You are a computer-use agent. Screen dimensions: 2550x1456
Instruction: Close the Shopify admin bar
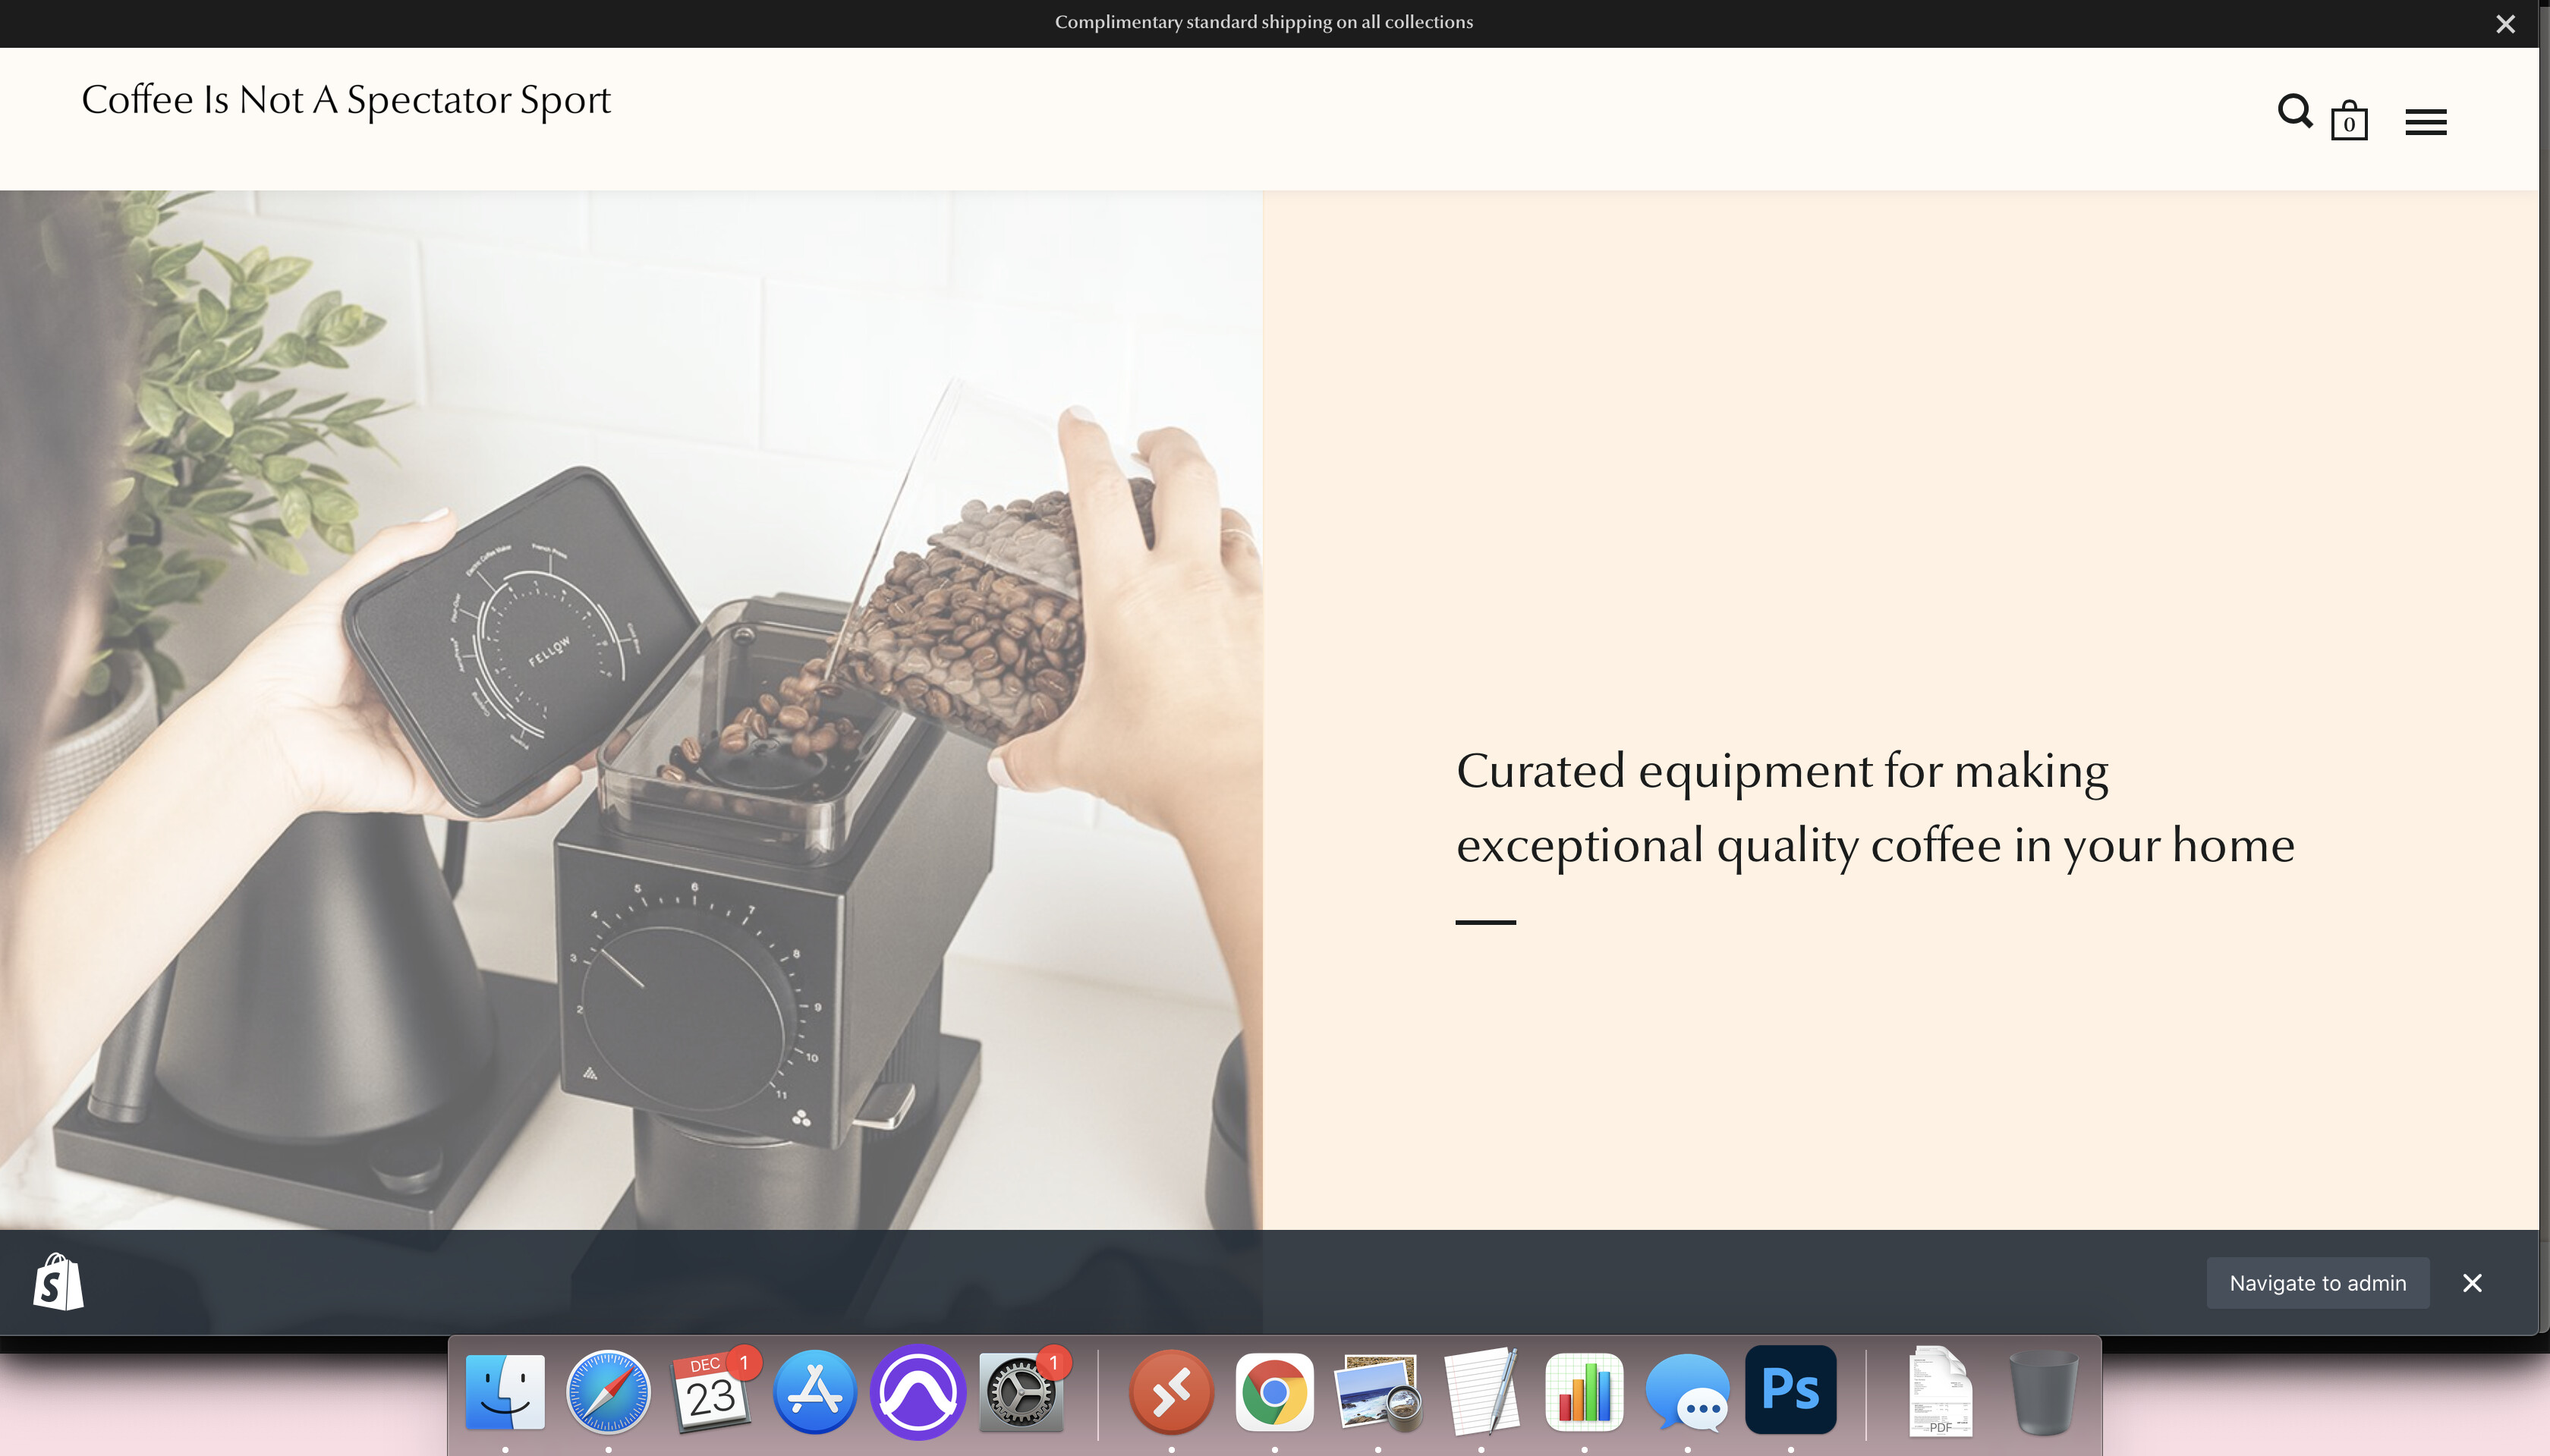[x=2471, y=1283]
